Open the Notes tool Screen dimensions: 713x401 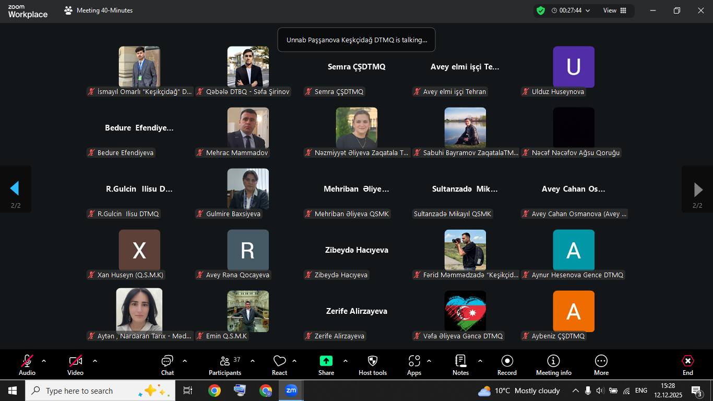(460, 364)
